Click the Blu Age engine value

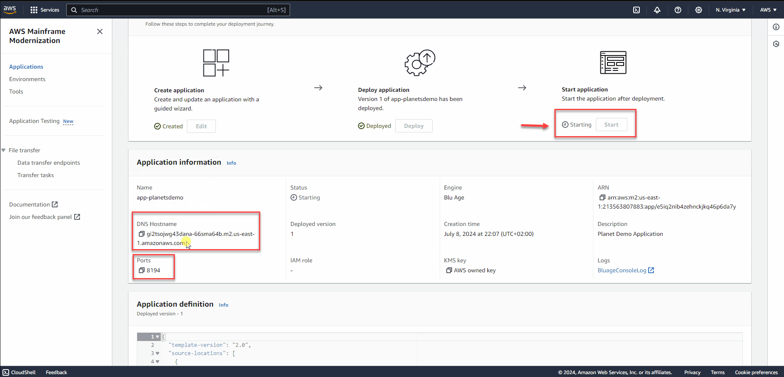pos(454,198)
